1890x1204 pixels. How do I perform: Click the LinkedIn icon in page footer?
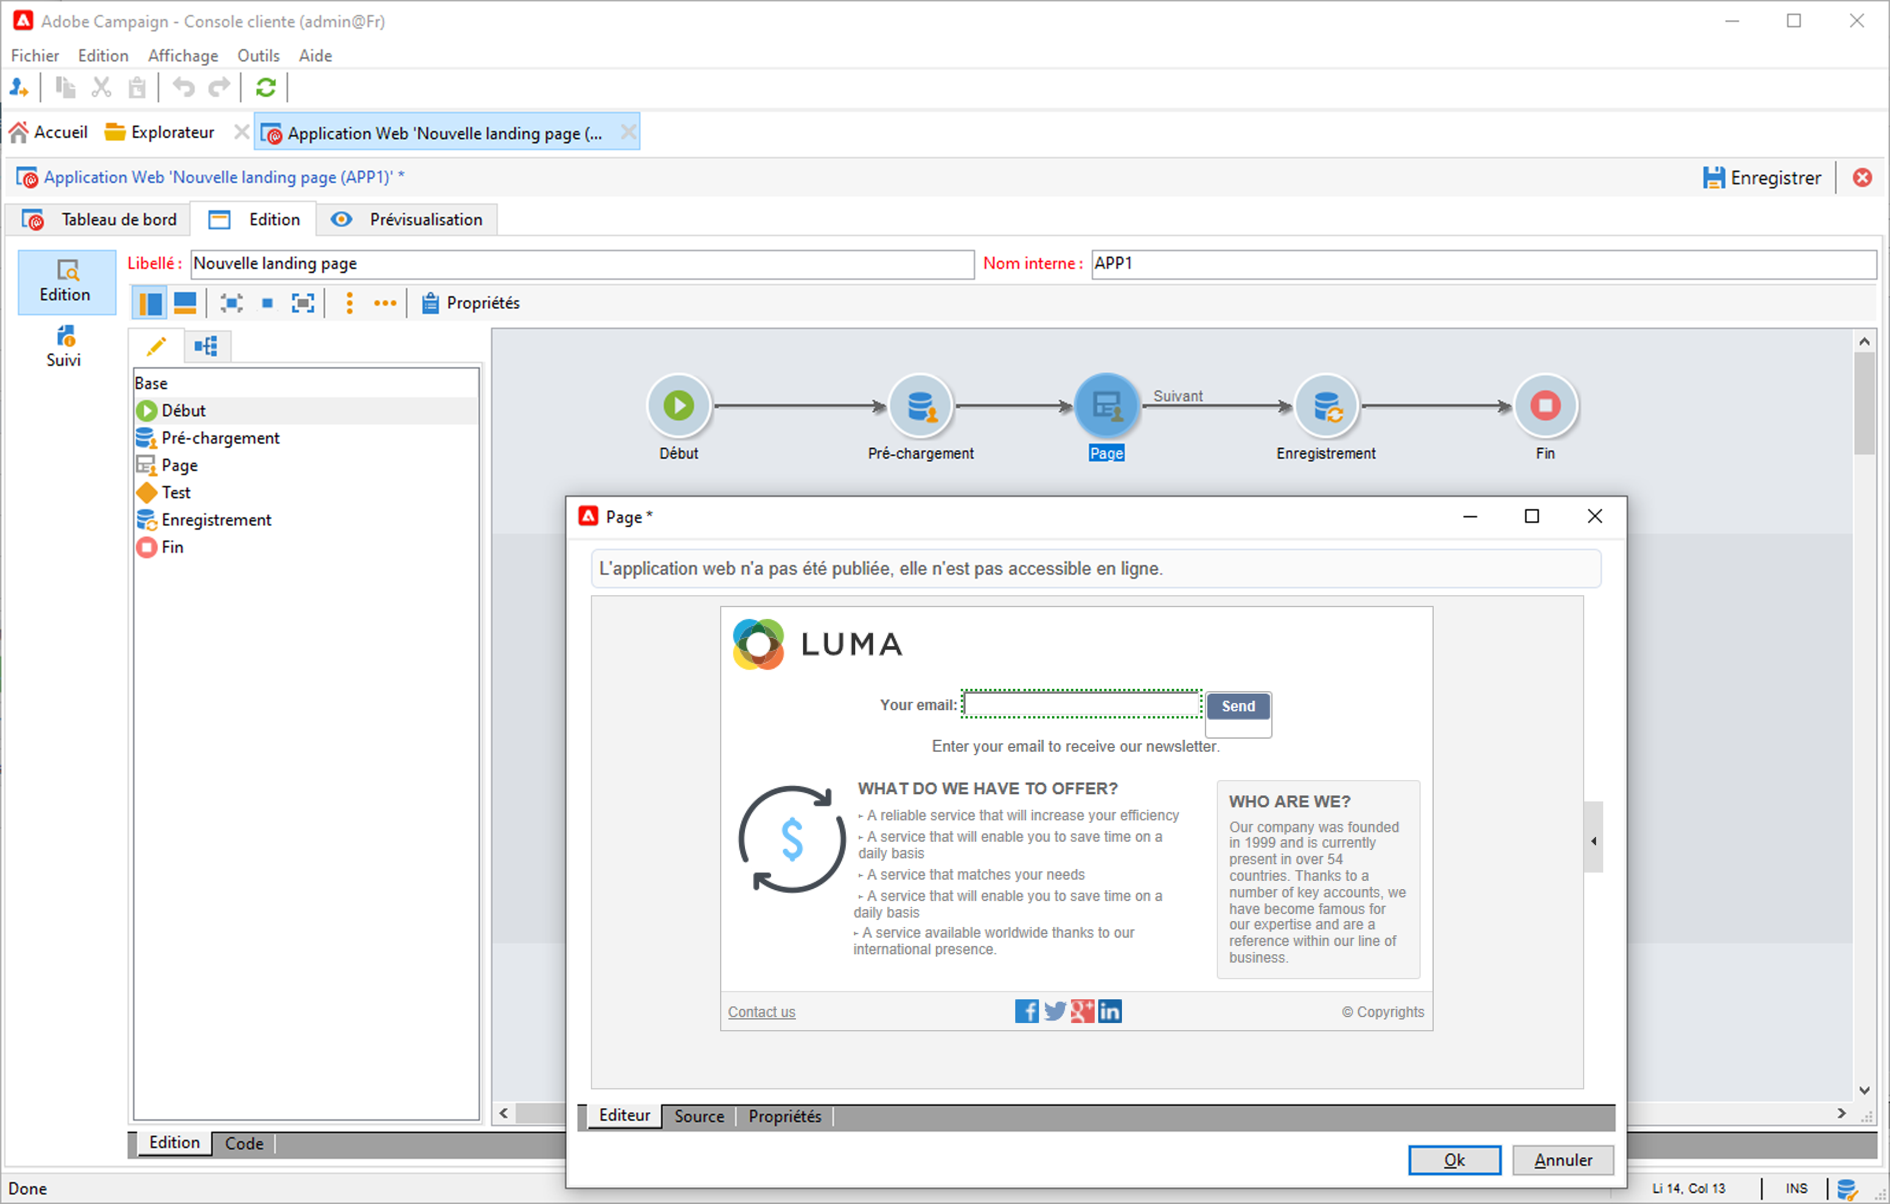point(1109,1011)
